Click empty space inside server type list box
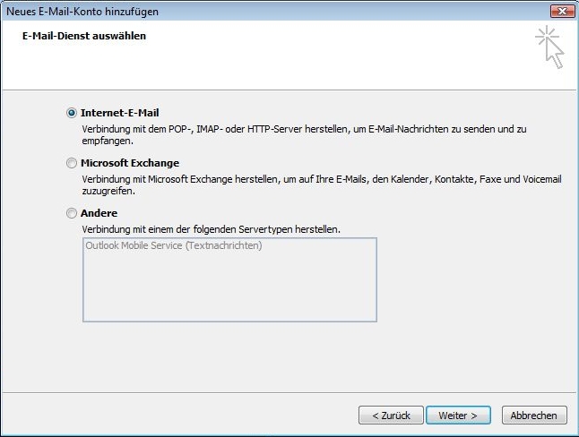This screenshot has height=437, width=579. (229, 287)
